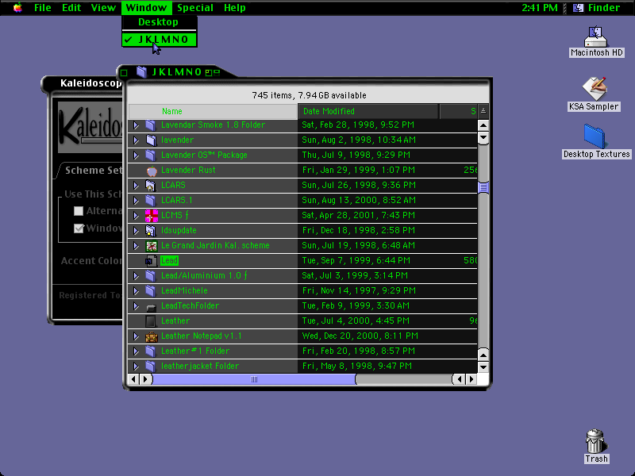Select the Le Grand Jardin scheme icon
This screenshot has width=635, height=476.
click(x=152, y=246)
